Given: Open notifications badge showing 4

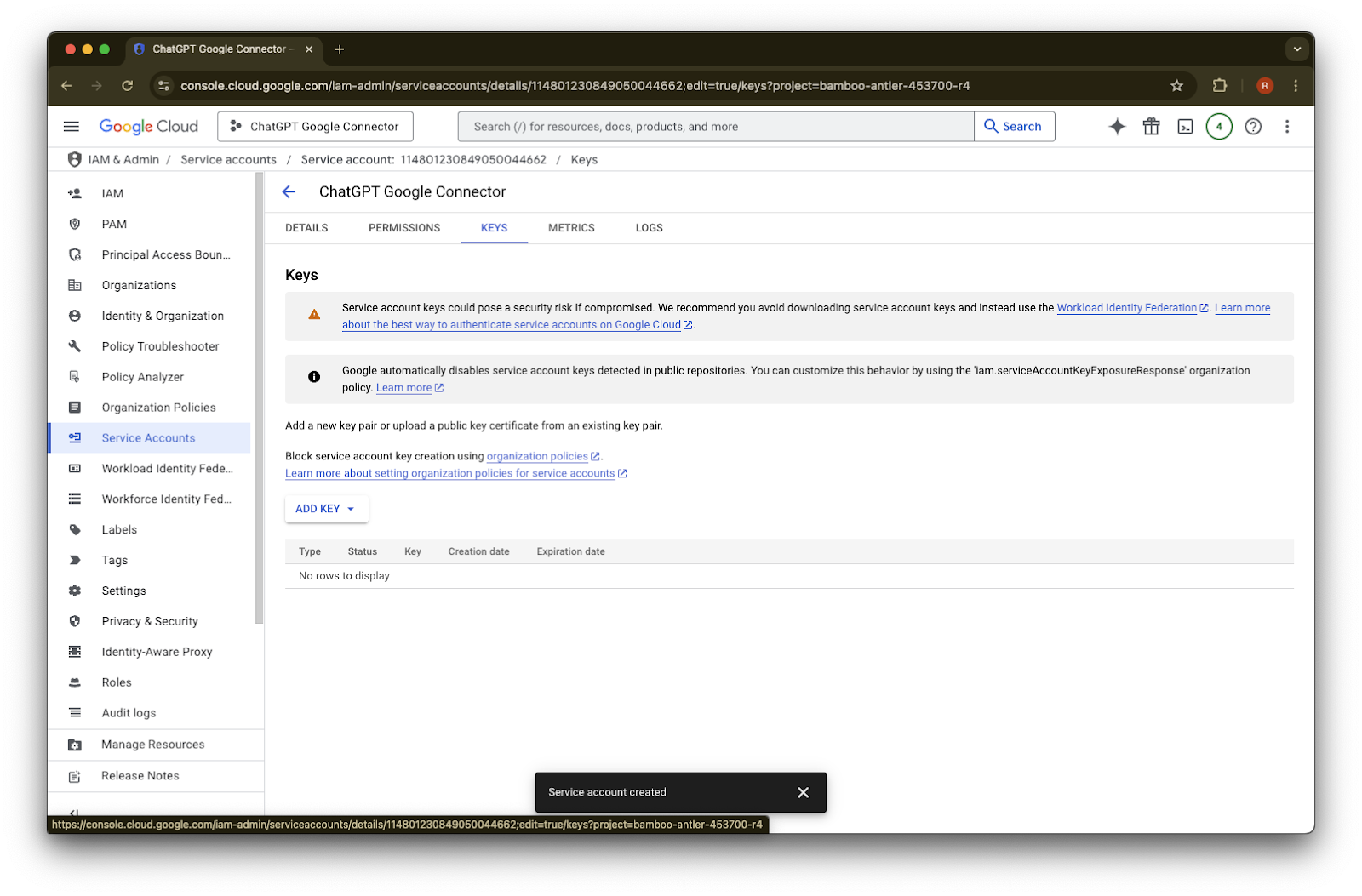Looking at the screenshot, I should [x=1219, y=127].
